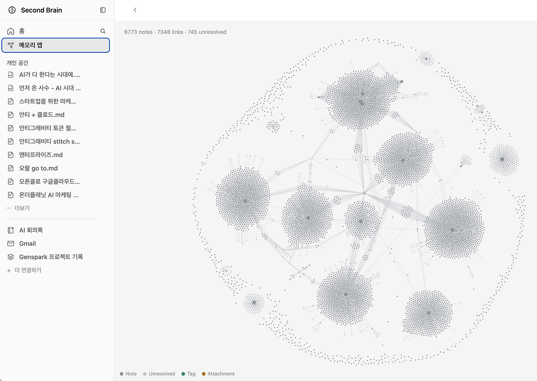Click 더 연결하기 to add a connection
This screenshot has height=381, width=537.
pyautogui.click(x=24, y=270)
